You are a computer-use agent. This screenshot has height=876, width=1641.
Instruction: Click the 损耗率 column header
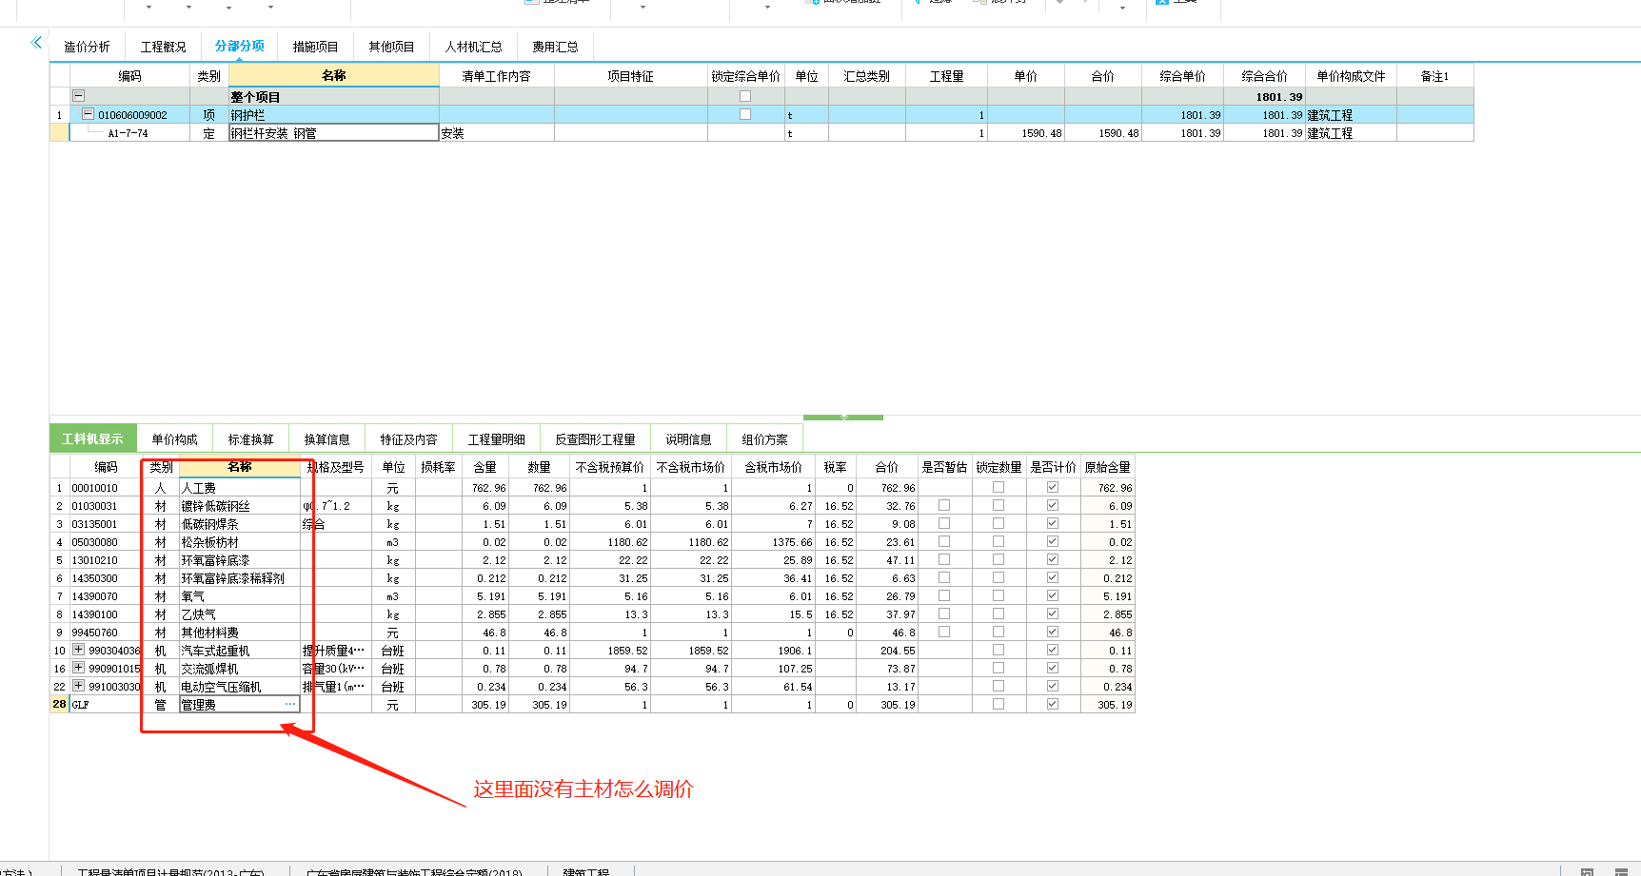coord(438,467)
